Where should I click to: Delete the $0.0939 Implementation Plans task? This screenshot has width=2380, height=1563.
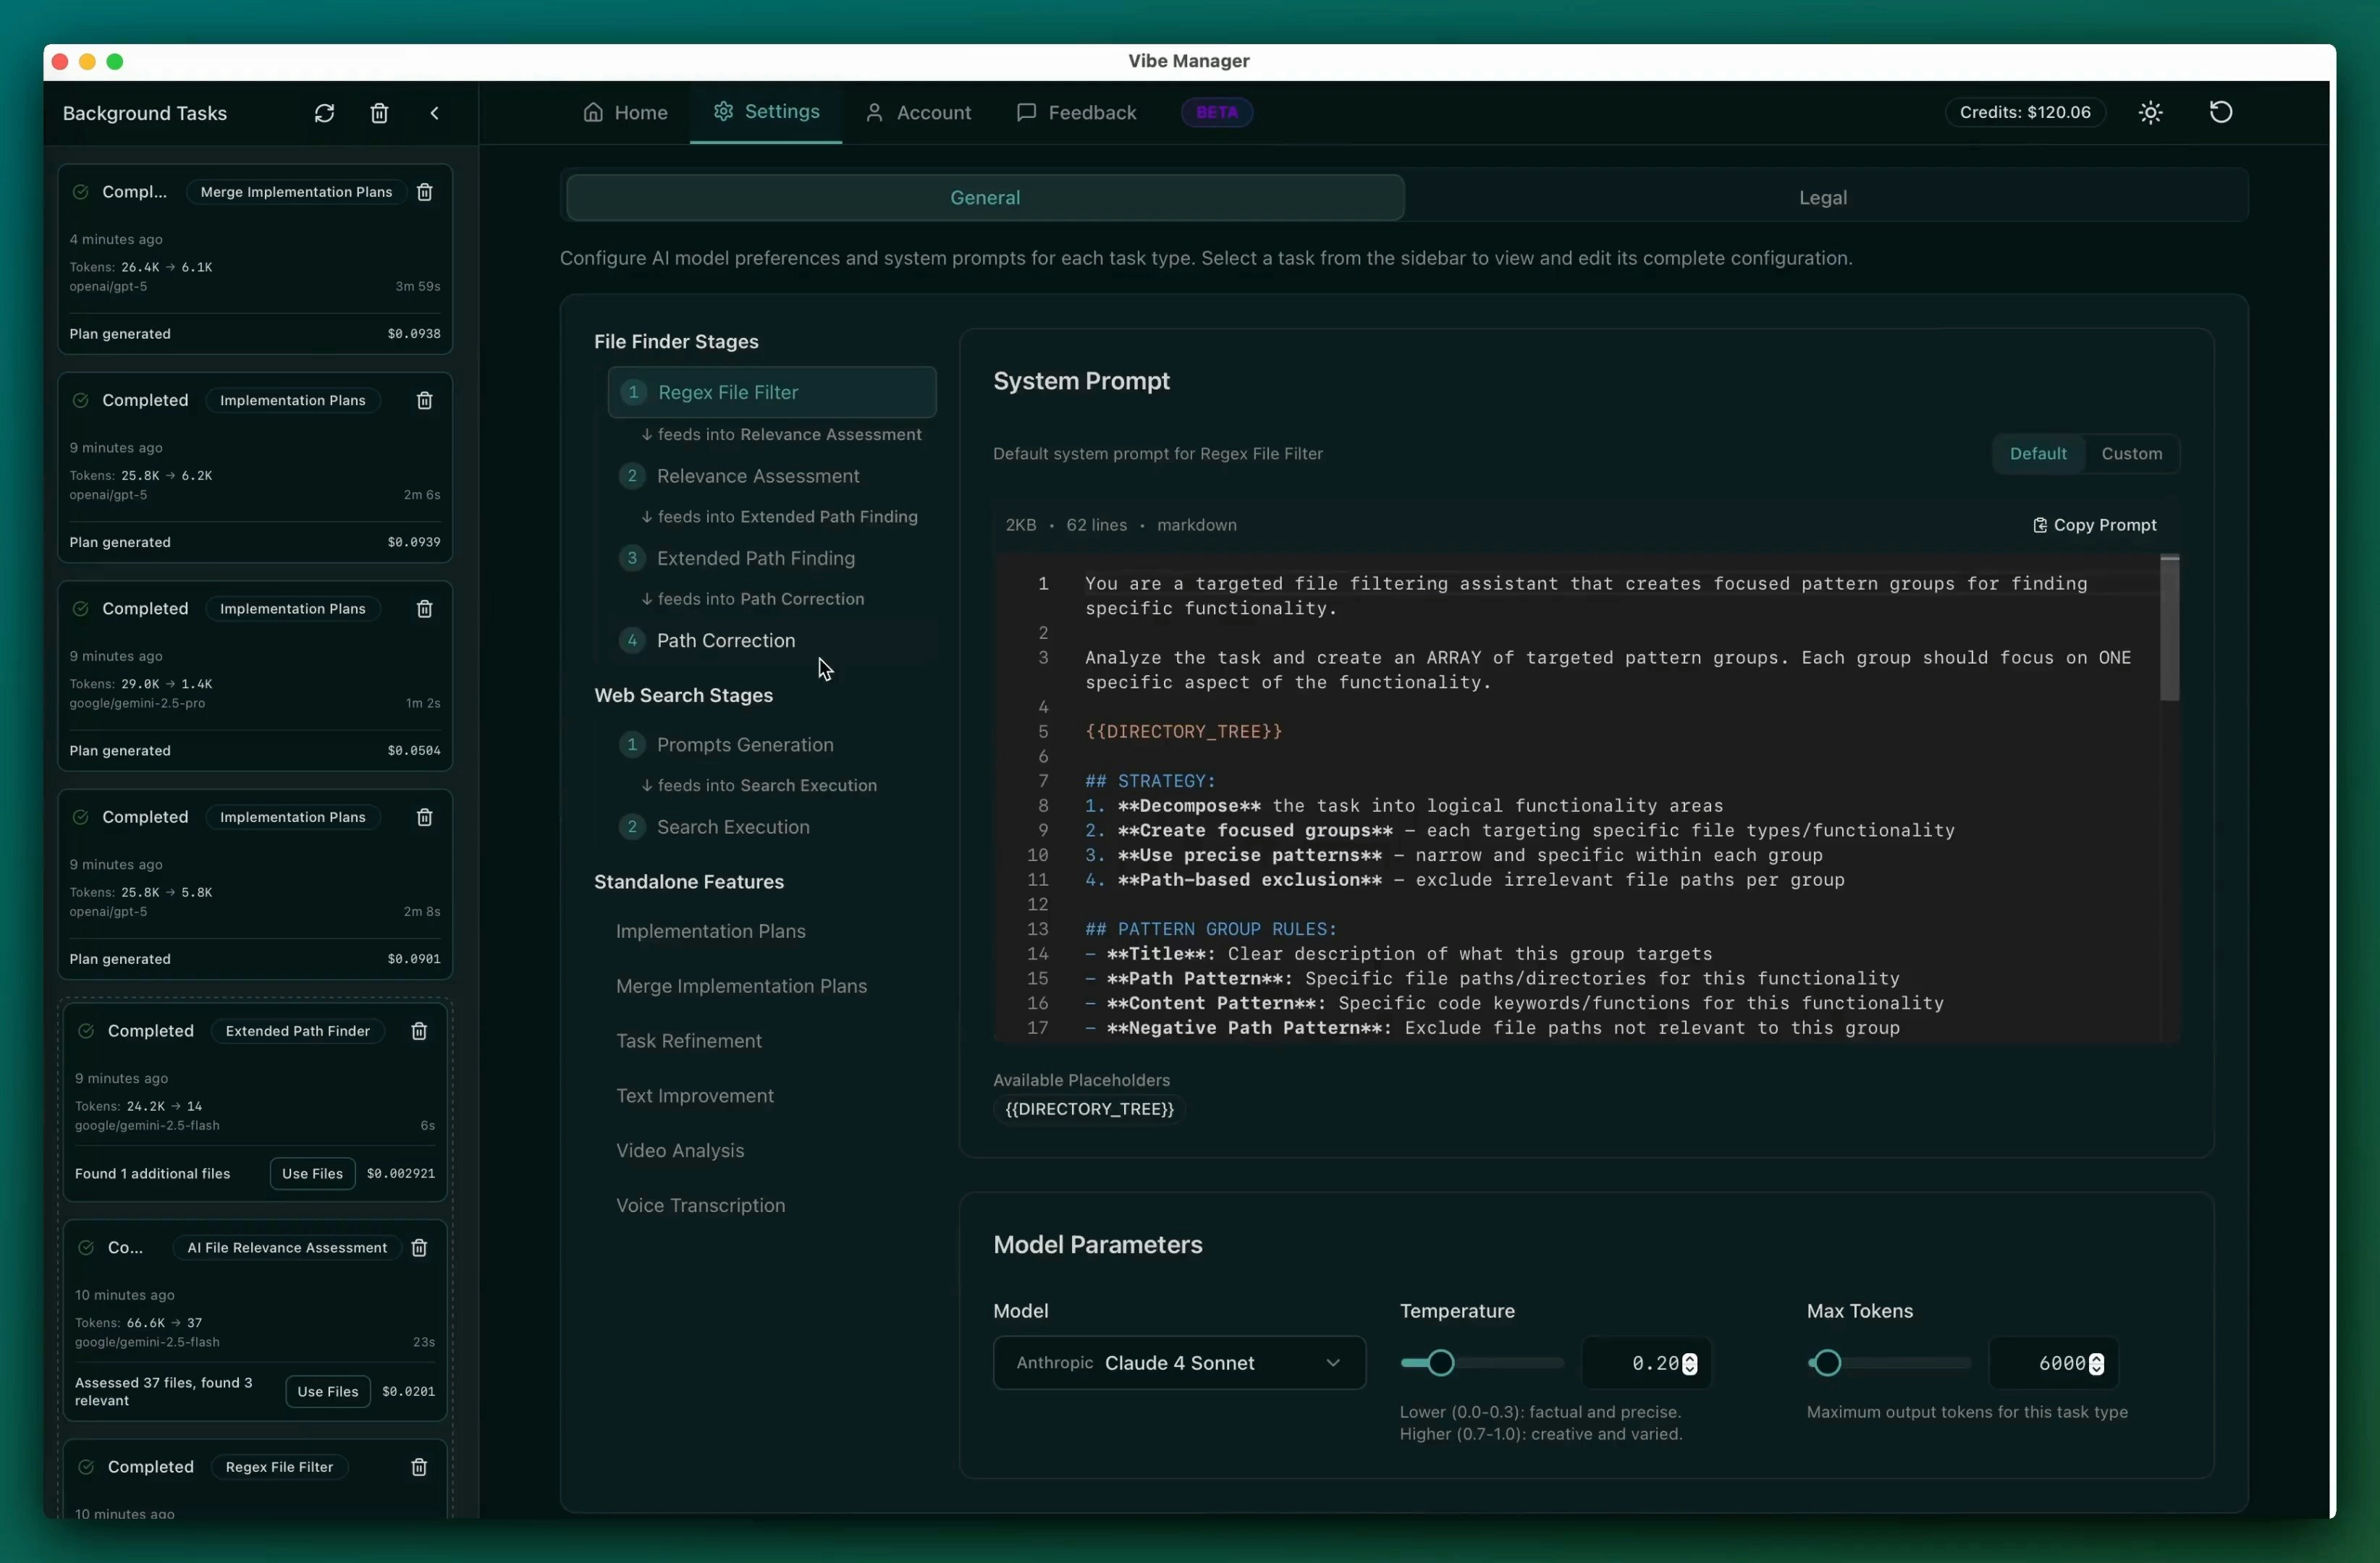[424, 399]
